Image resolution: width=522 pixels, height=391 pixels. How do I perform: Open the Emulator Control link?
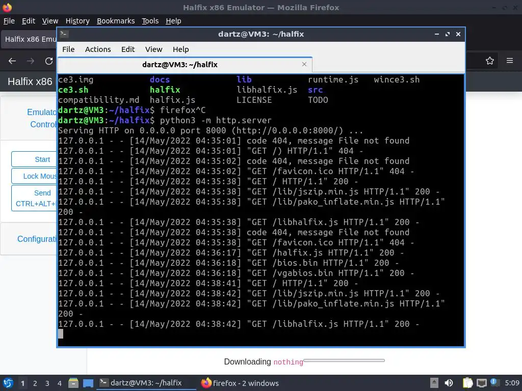click(42, 118)
